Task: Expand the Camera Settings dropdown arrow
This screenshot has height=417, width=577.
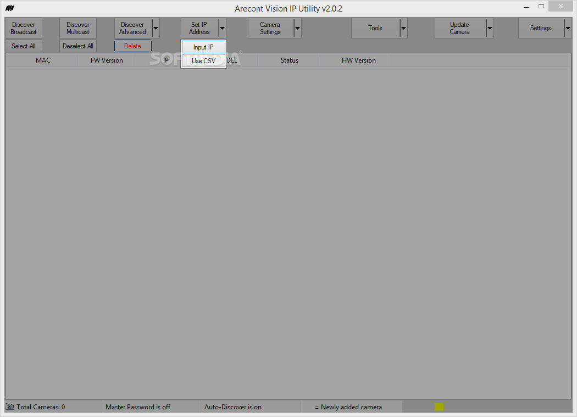Action: 297,28
